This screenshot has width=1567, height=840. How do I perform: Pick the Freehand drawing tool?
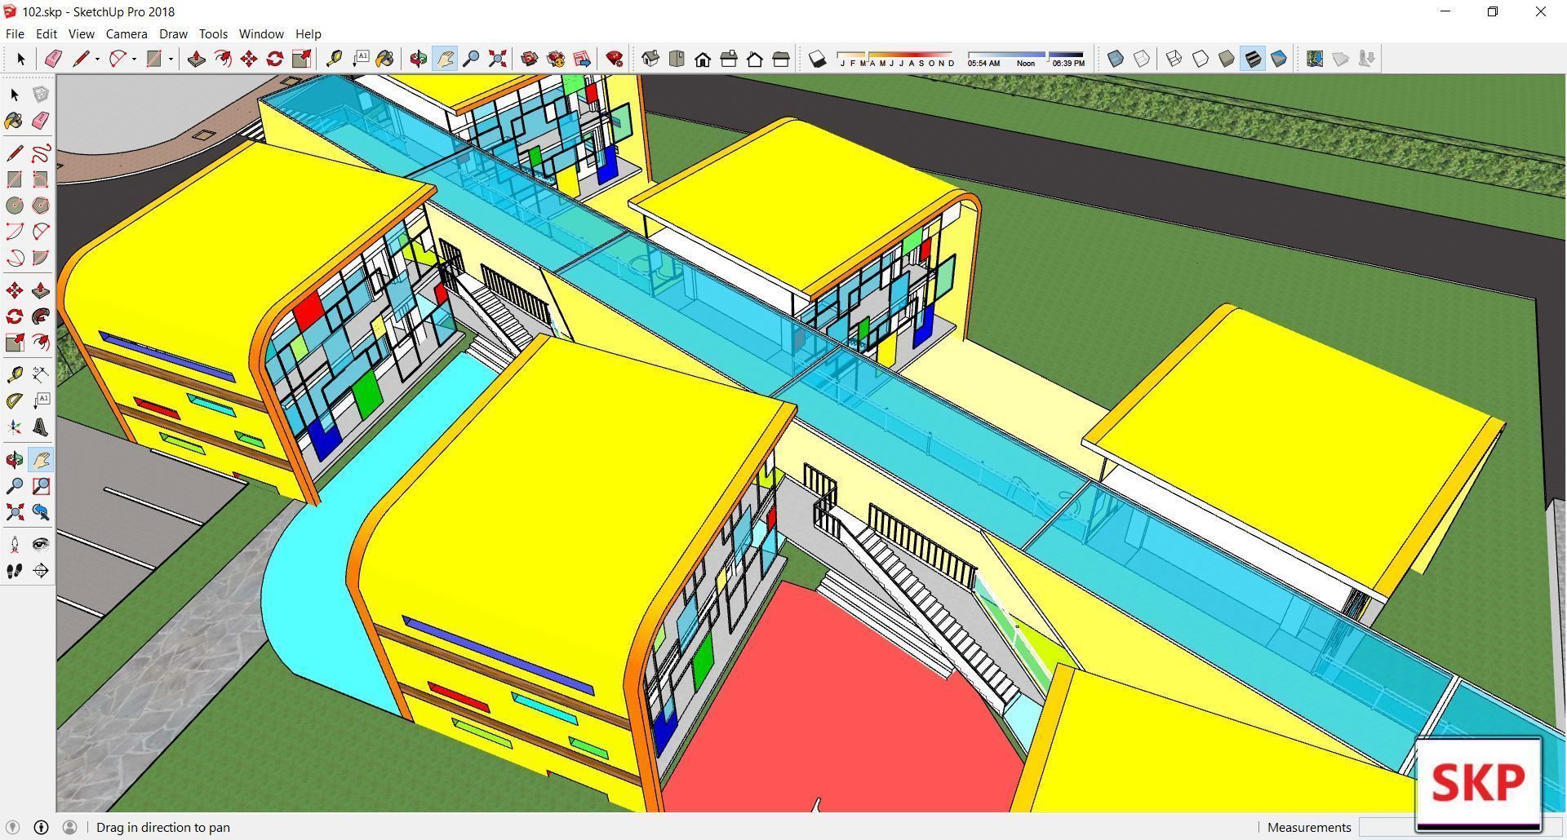(41, 153)
